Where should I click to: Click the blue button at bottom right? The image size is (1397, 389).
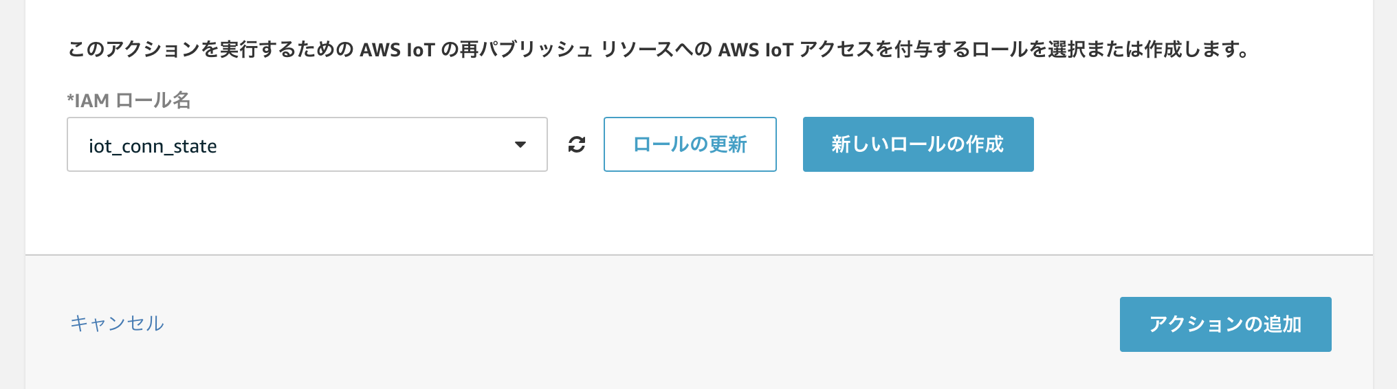(x=1225, y=324)
